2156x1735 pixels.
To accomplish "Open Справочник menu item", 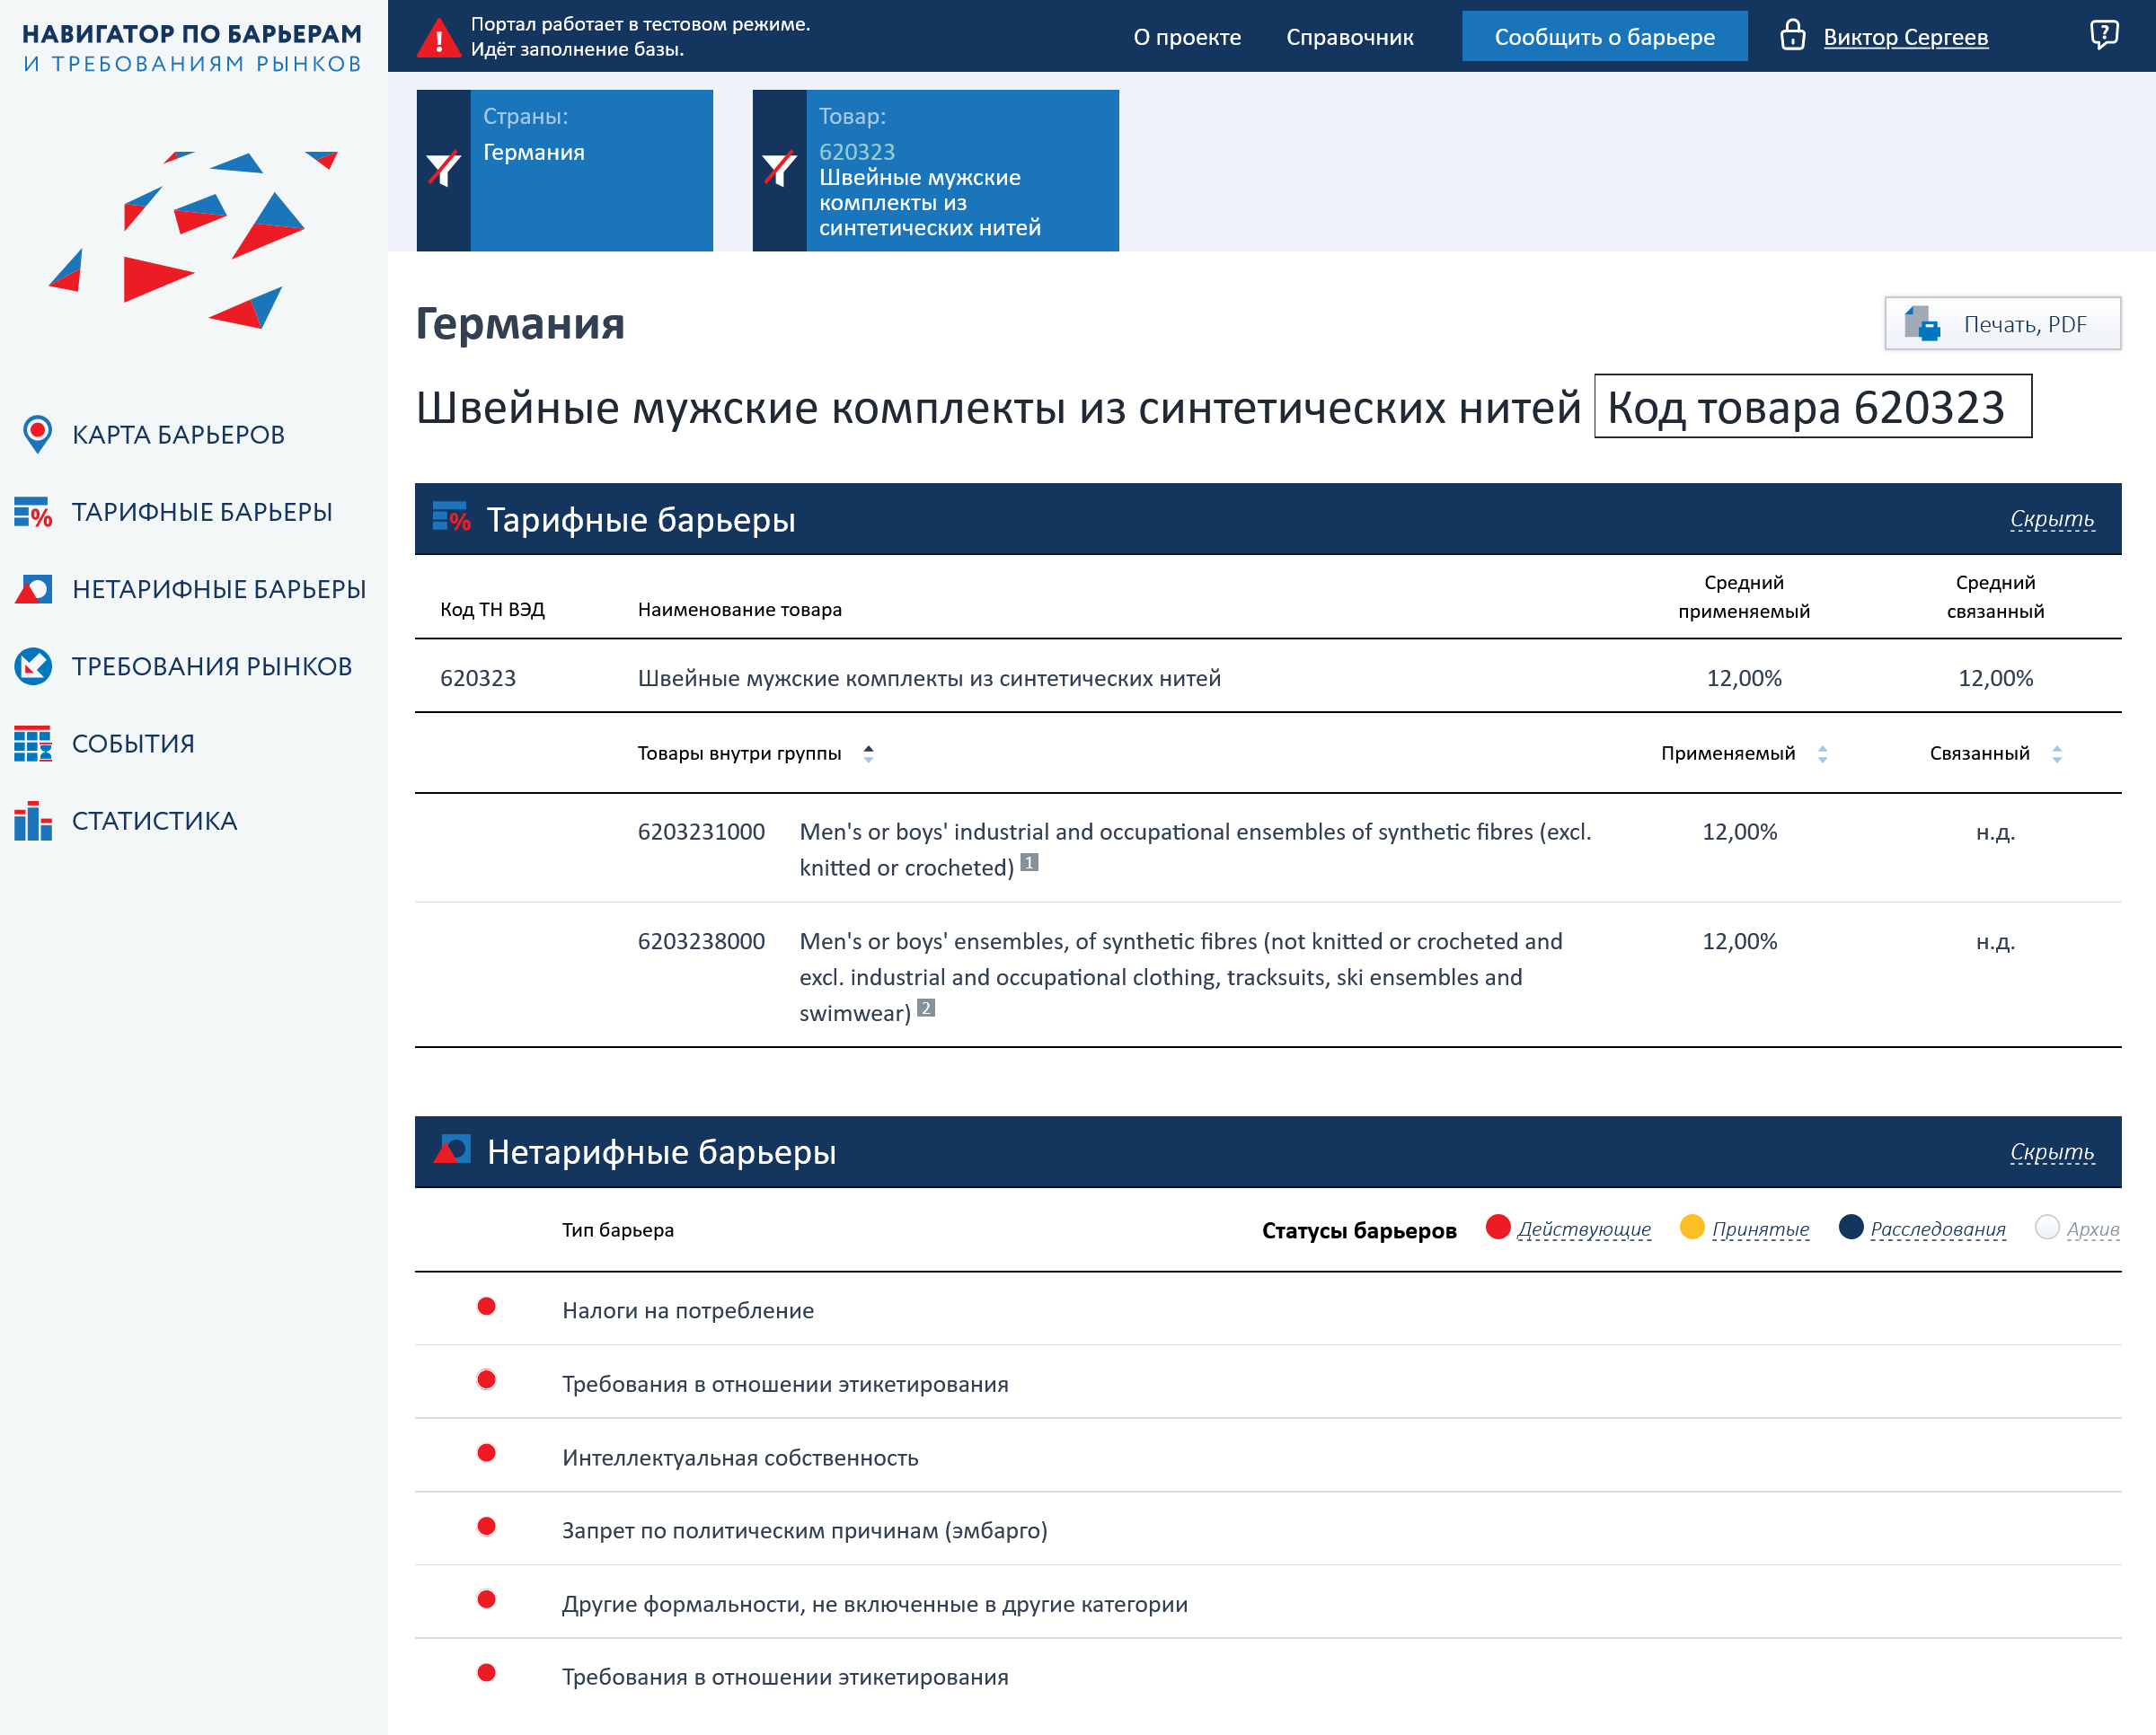I will pyautogui.click(x=1349, y=37).
